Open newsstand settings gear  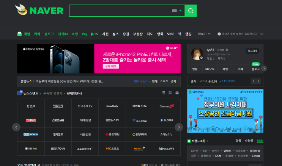[x=177, y=93]
